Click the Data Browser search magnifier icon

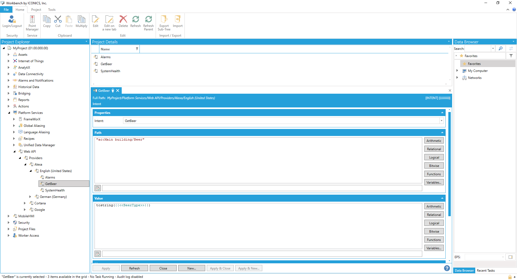click(x=501, y=48)
